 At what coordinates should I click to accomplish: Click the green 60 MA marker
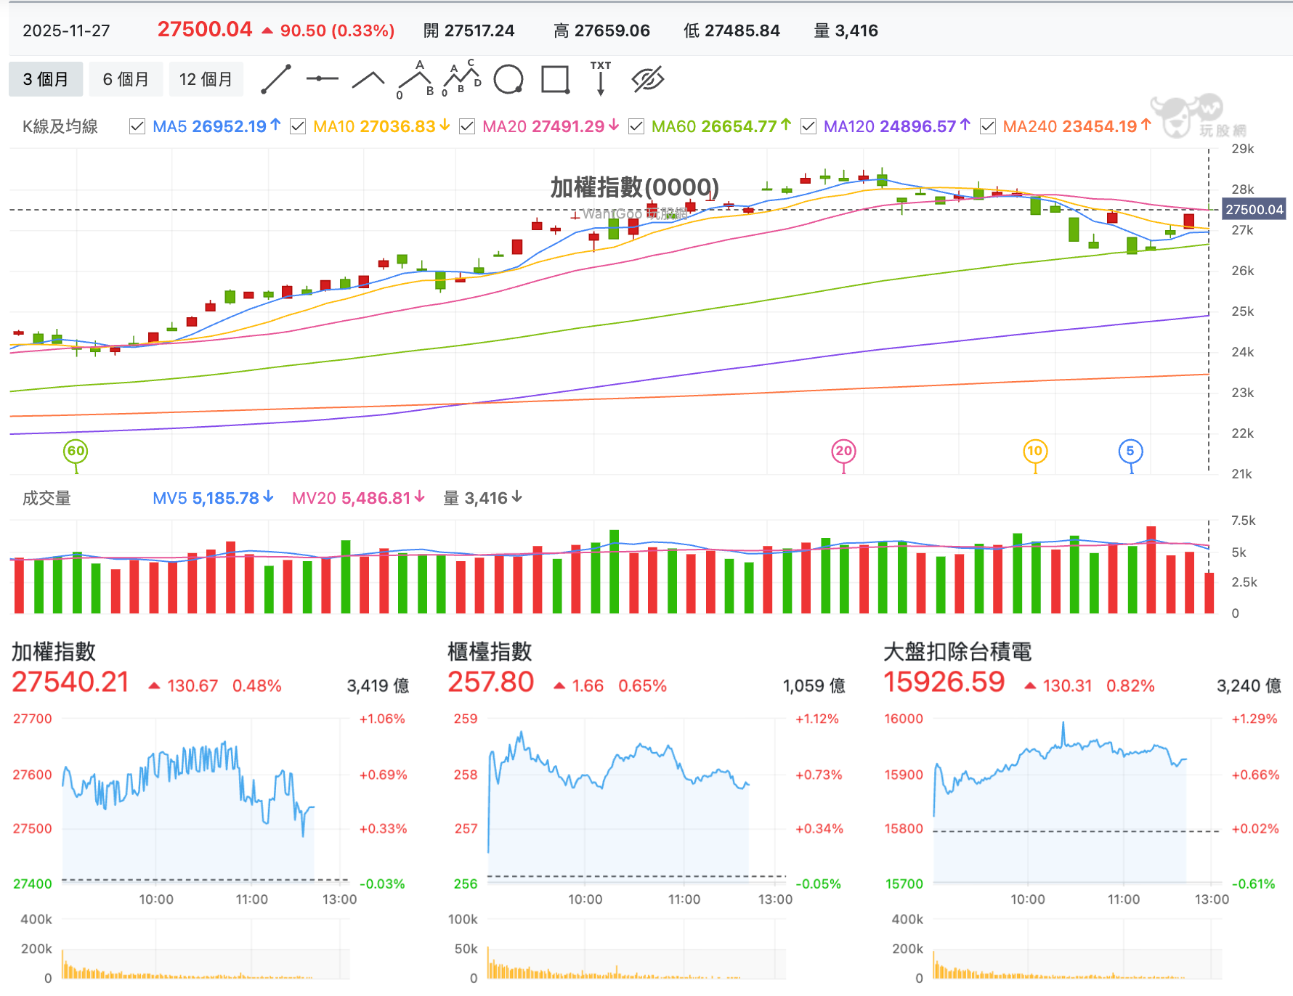[76, 451]
